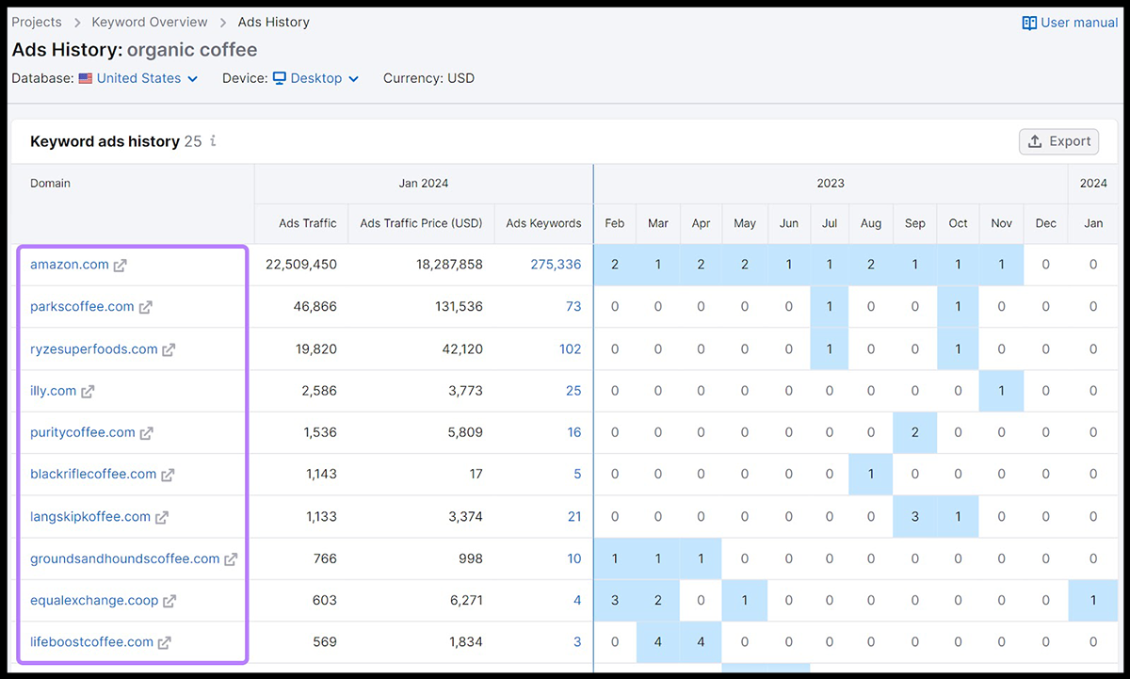
Task: Select the equalexchange.coop domain link
Action: coord(94,600)
